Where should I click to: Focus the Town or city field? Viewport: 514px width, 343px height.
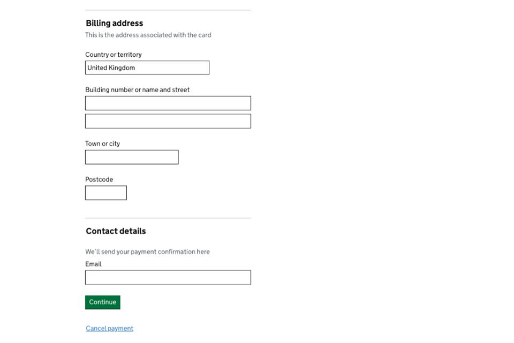(x=131, y=157)
